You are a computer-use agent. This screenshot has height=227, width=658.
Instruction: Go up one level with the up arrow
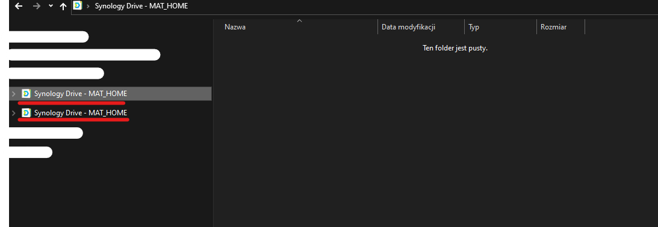pos(63,6)
